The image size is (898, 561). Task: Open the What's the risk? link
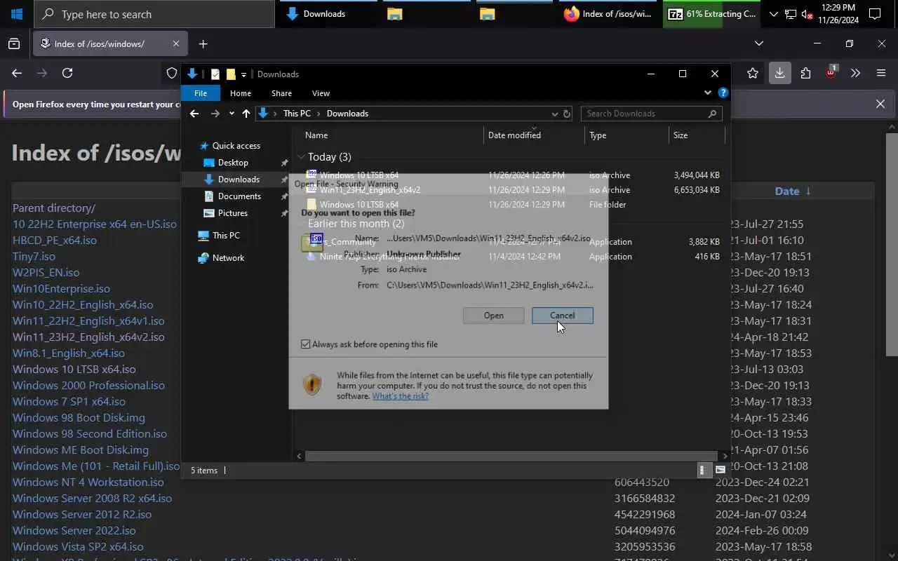400,396
